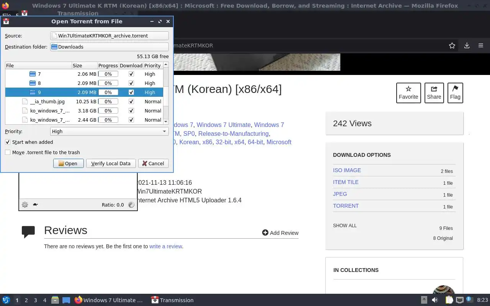Enable Move .torrent file to the trash

coord(8,152)
